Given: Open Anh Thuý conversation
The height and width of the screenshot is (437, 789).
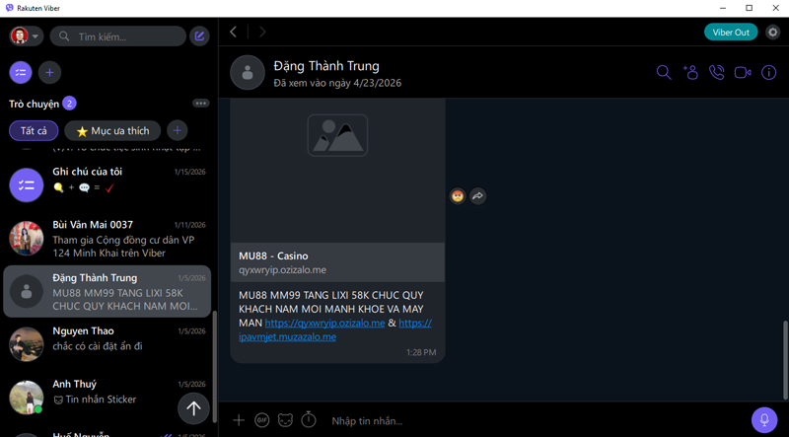Looking at the screenshot, I should click(108, 398).
